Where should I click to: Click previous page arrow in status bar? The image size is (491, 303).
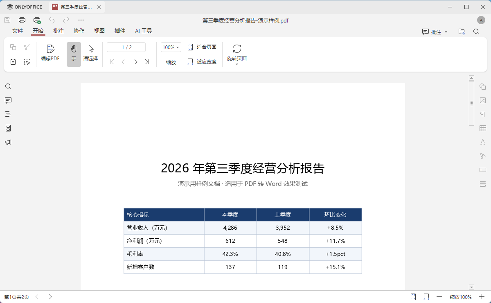coord(37,297)
